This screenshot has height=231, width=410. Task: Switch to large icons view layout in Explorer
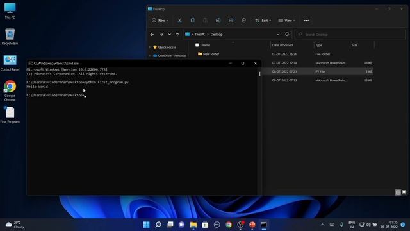coord(404,193)
